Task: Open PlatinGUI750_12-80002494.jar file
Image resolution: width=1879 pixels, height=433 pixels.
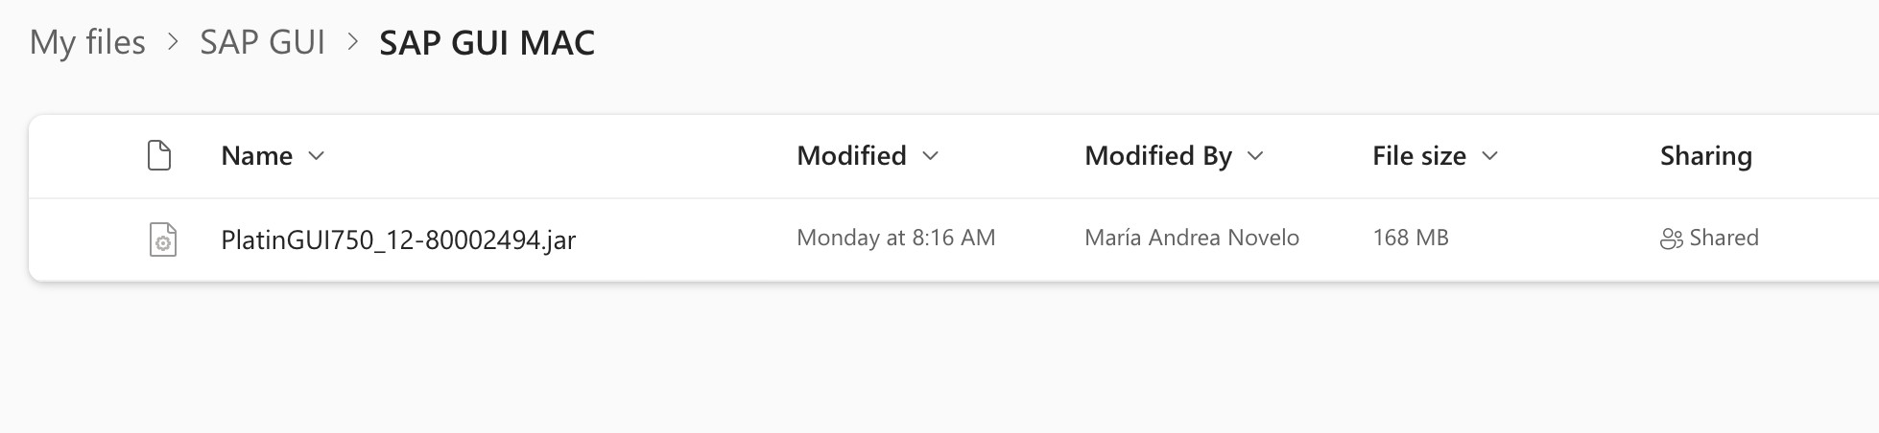Action: 398,239
